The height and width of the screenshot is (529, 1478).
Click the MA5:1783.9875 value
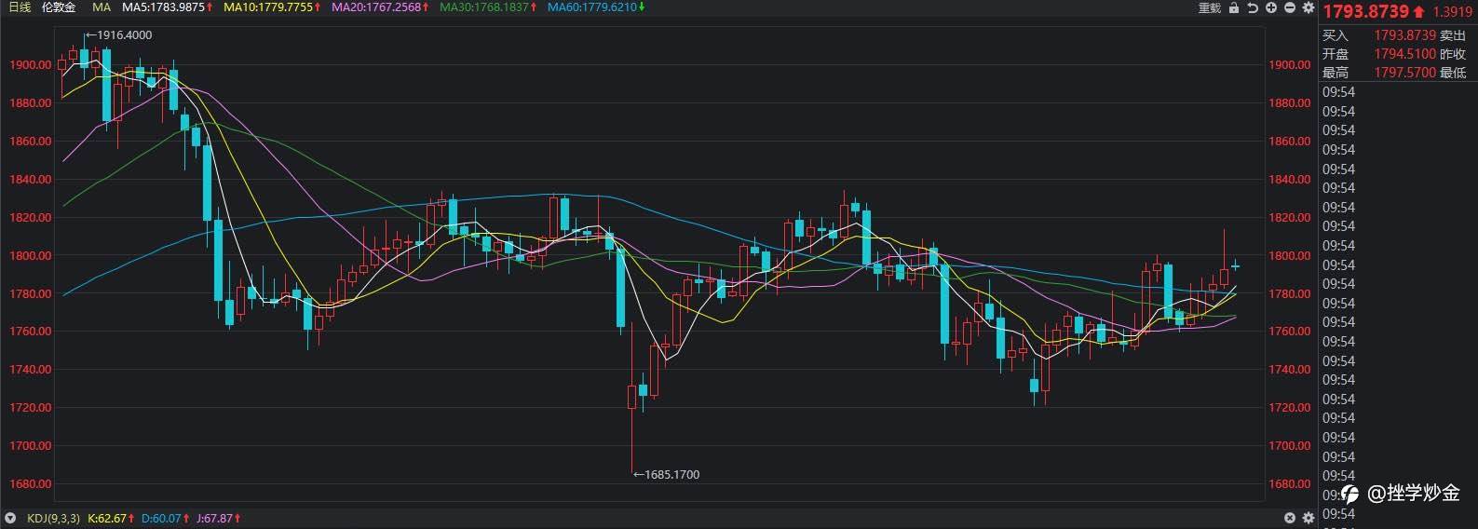(x=163, y=7)
